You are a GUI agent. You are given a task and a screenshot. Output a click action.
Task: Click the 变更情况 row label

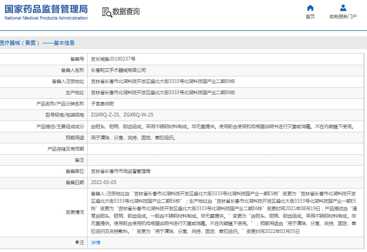75,212
